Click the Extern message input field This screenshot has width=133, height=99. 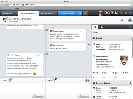pyautogui.click(x=23, y=88)
